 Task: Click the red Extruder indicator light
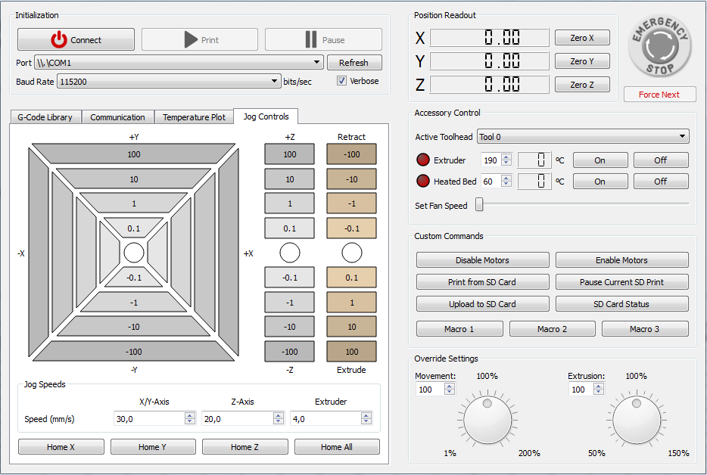[422, 160]
